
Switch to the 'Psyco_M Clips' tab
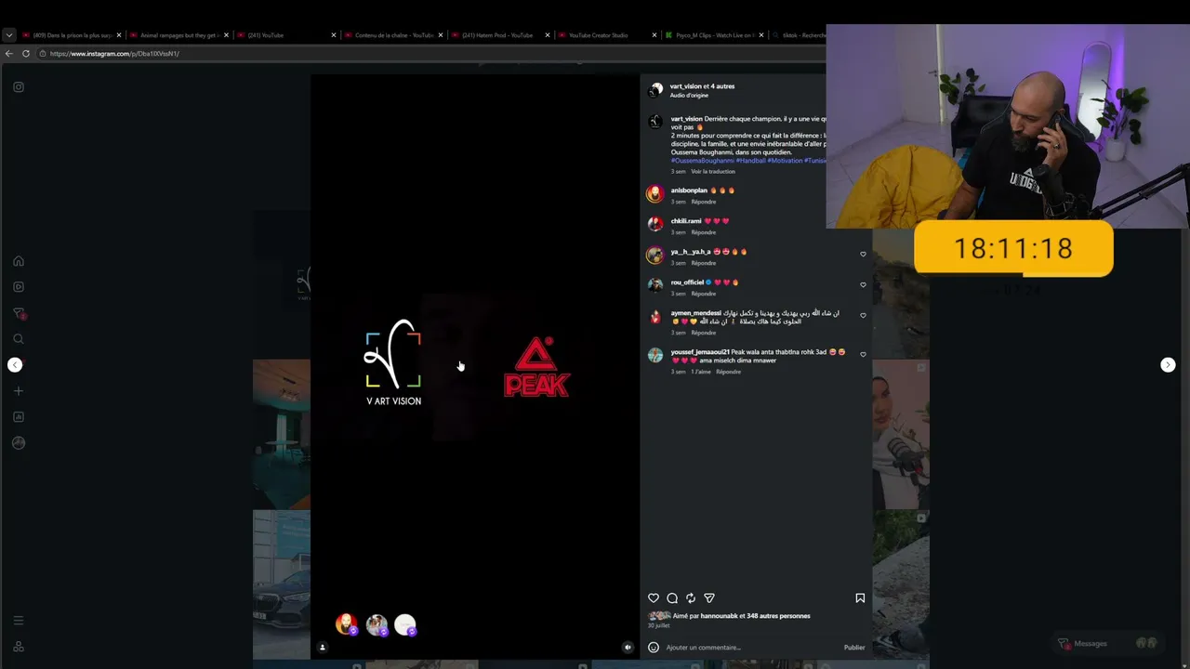(716, 35)
